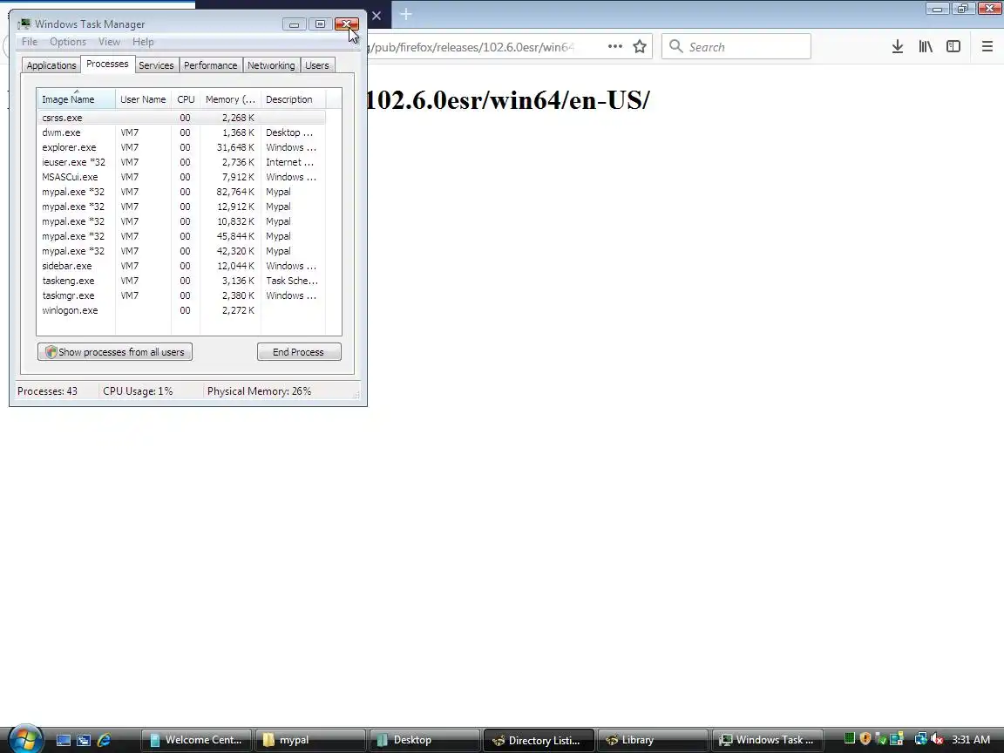Select the taskeng.exe process row
This screenshot has width=1004, height=753.
pos(181,281)
